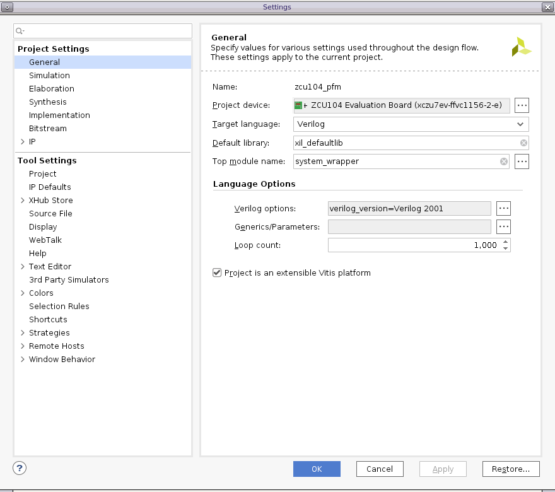Toggle Project is an extensible Vitis platform
This screenshot has width=555, height=492.
tap(218, 273)
